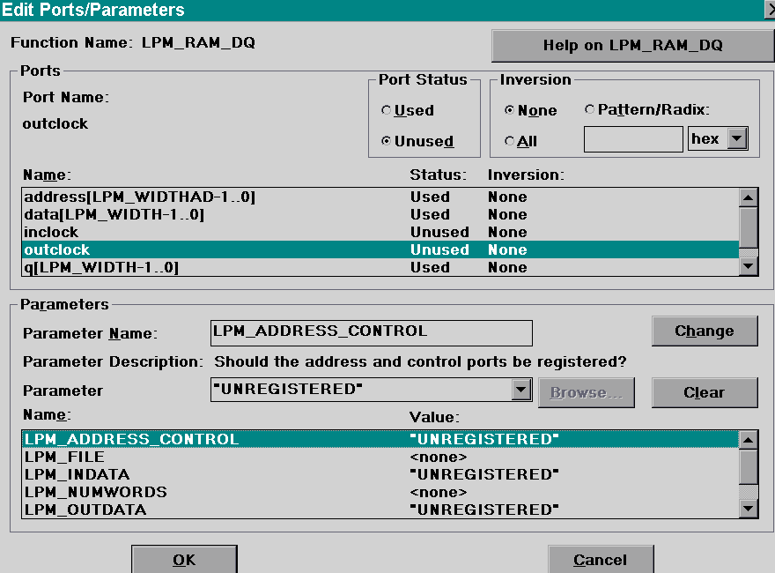Click parameters list scroll down arrow
This screenshot has height=573, width=775.
pyautogui.click(x=749, y=509)
